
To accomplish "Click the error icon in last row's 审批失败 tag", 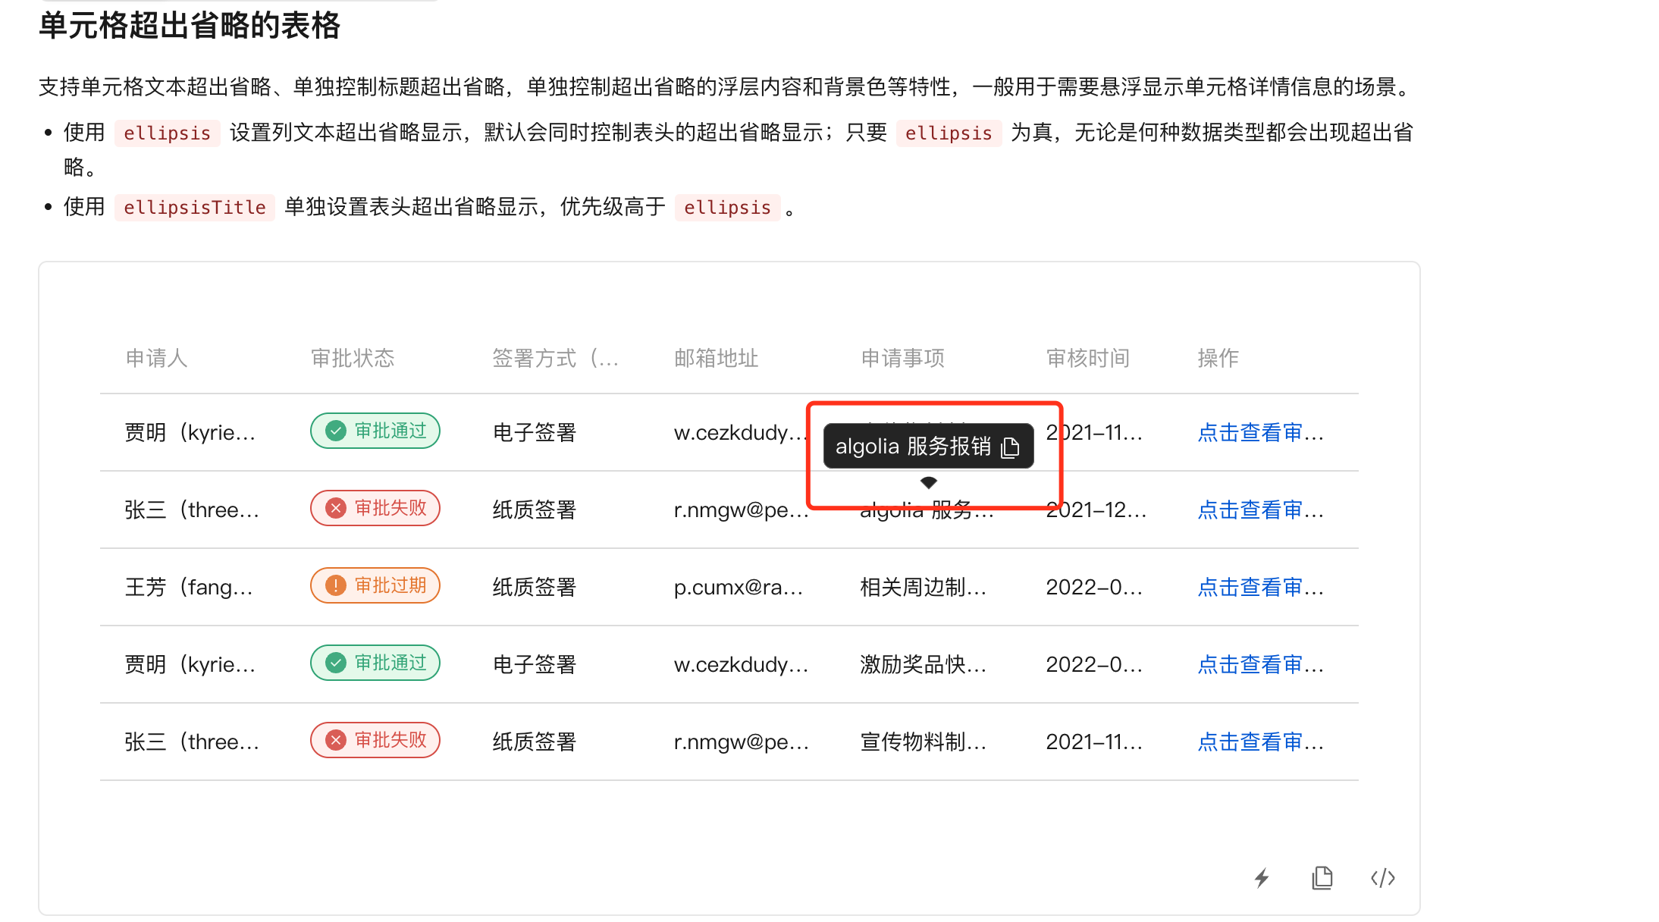I will click(x=334, y=739).
